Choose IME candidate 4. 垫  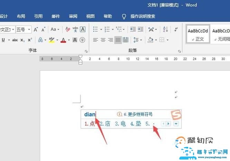click(136, 124)
